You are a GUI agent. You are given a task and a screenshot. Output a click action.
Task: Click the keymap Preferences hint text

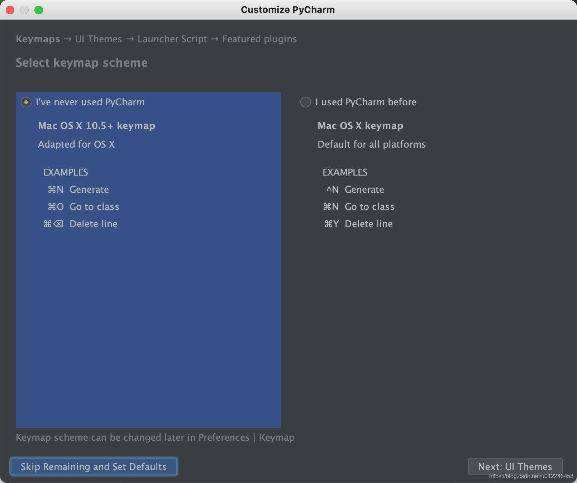(x=155, y=437)
